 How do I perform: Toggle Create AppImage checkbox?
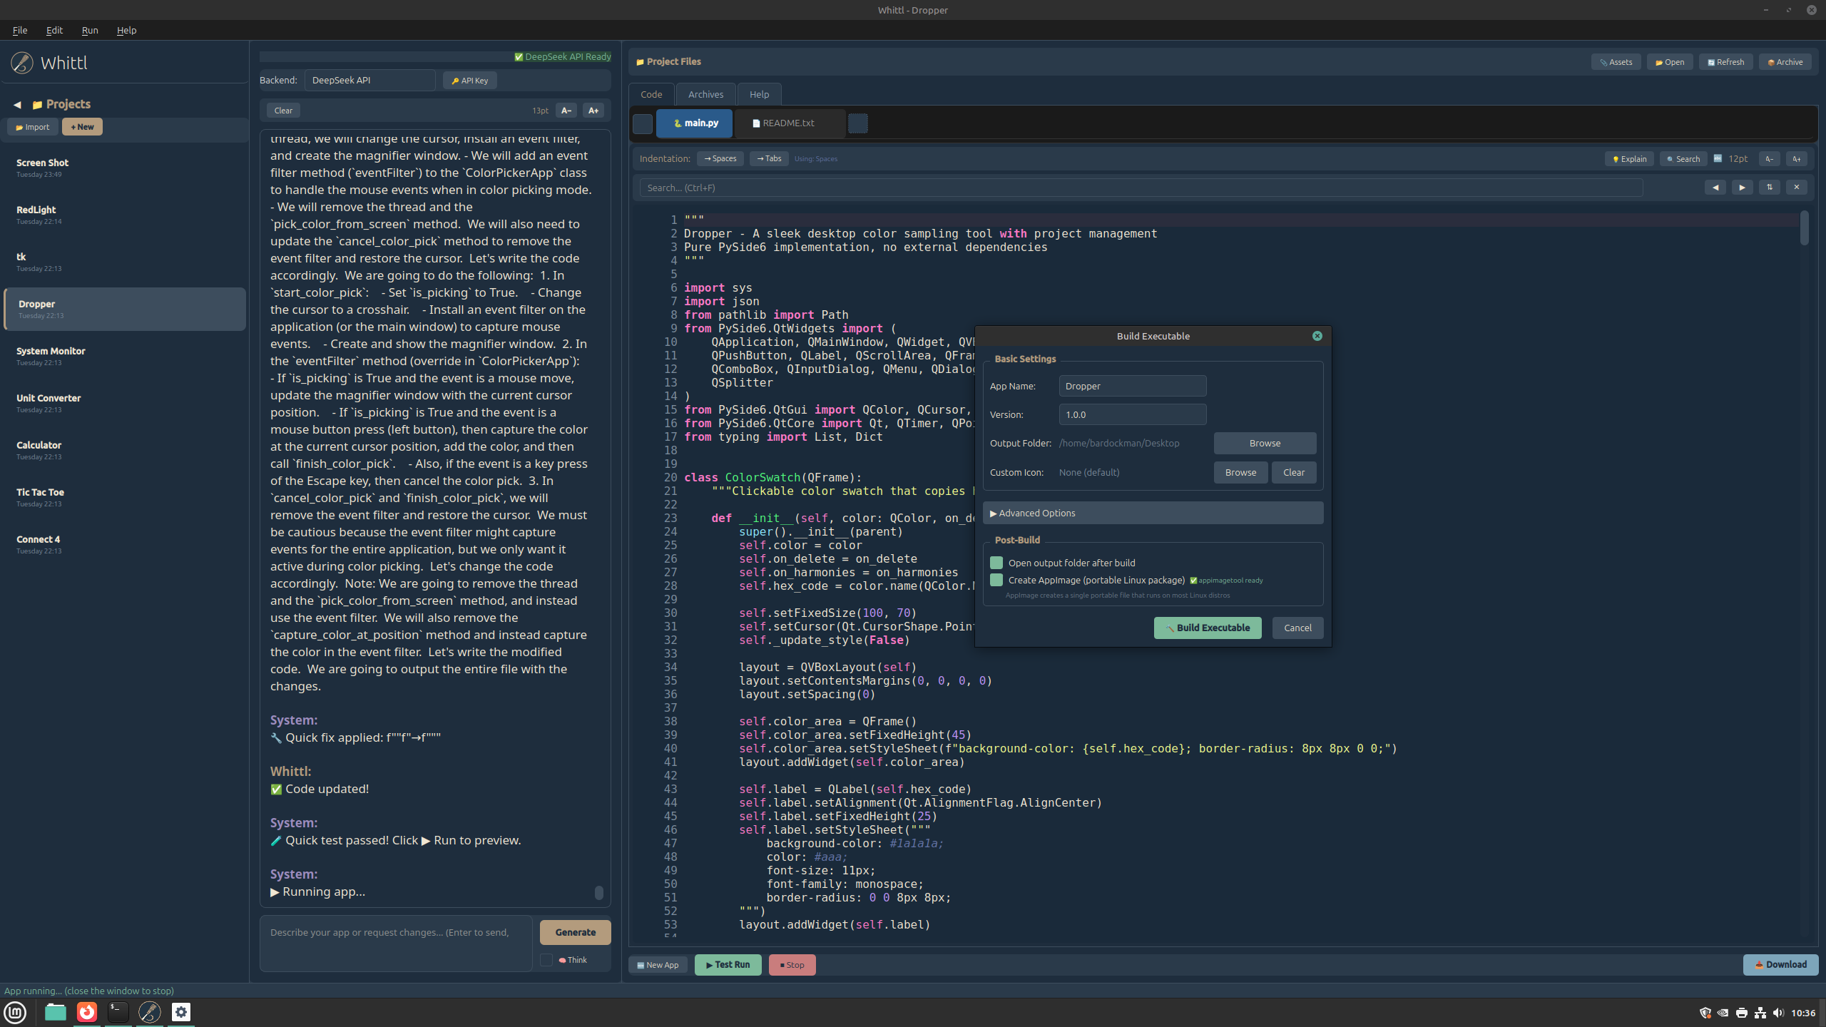coord(996,580)
